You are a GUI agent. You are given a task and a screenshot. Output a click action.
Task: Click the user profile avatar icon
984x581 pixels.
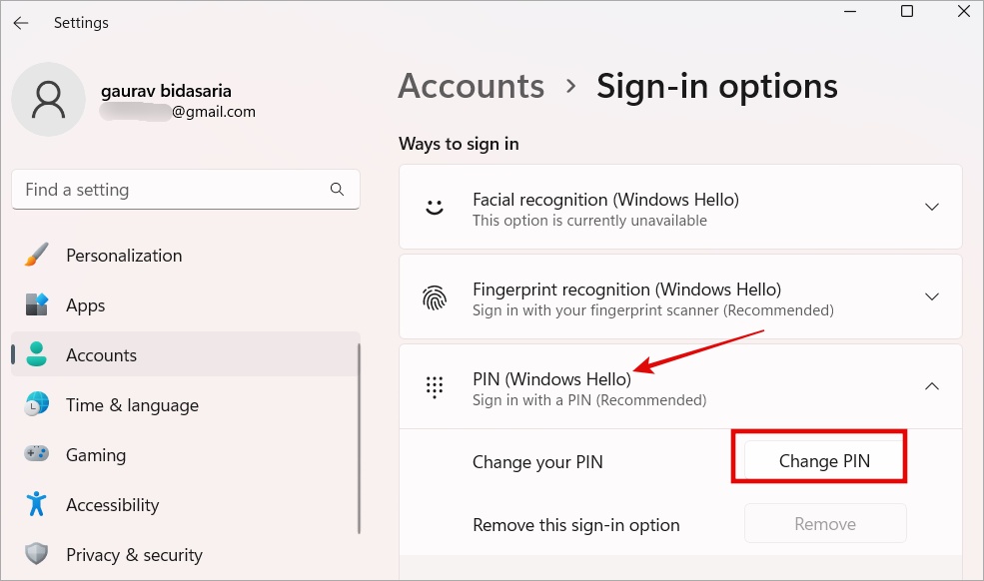point(48,100)
